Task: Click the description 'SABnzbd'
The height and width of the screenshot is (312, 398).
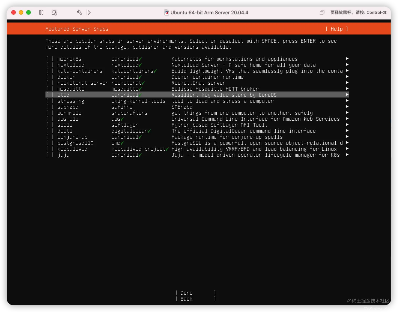Action: coord(182,107)
